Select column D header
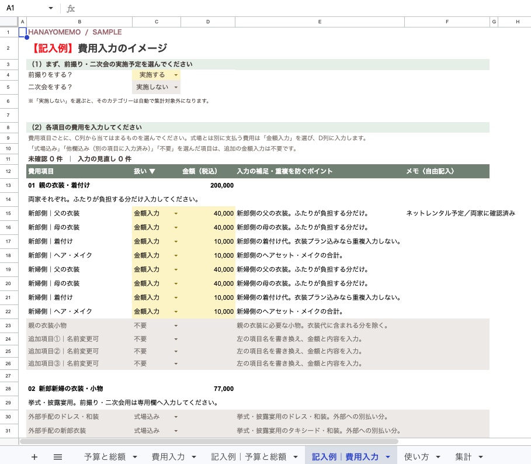 (x=208, y=22)
